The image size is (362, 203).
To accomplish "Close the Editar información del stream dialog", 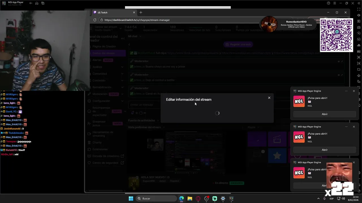I will point(269,98).
